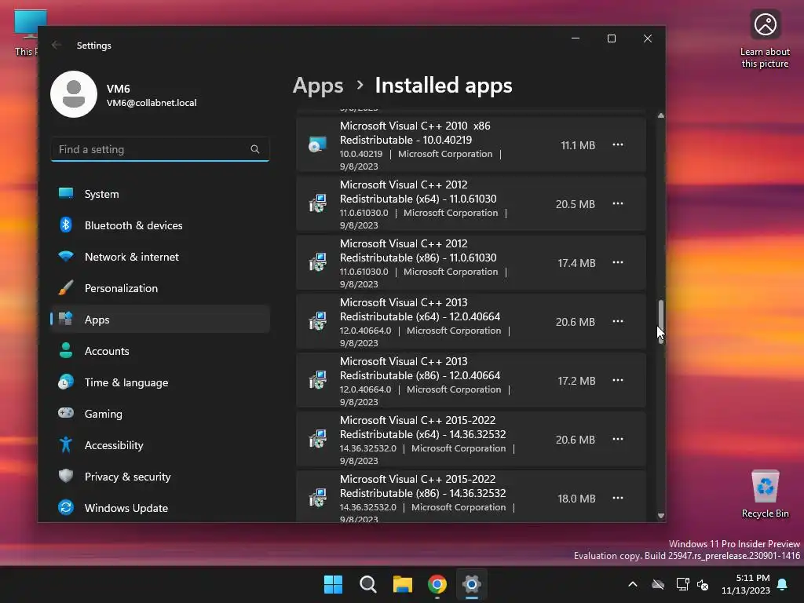This screenshot has width=804, height=603.
Task: Click the Find a setting search field
Action: (x=160, y=149)
